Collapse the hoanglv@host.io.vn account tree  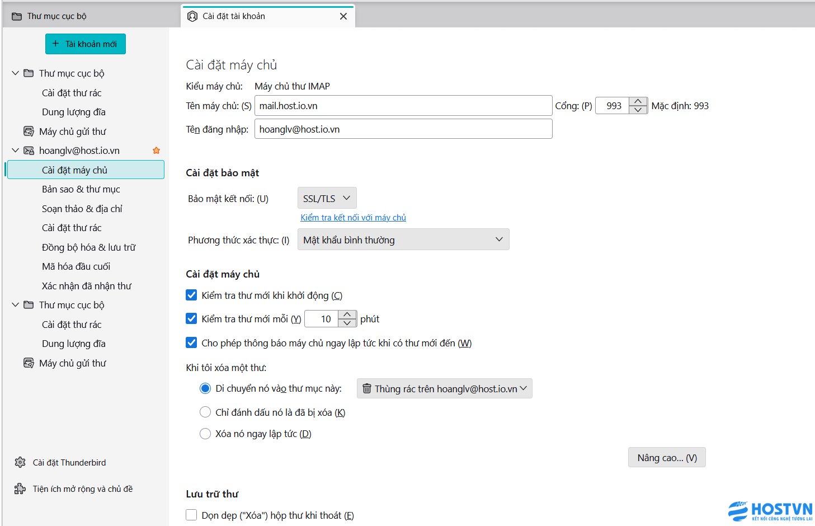[16, 151]
